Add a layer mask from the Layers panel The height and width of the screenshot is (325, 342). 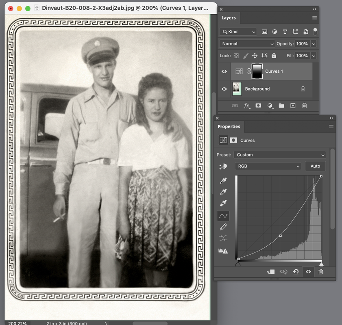pos(258,106)
